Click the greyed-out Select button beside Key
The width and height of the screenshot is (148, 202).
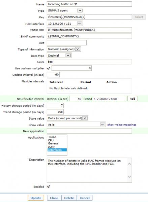click(x=139, y=17)
